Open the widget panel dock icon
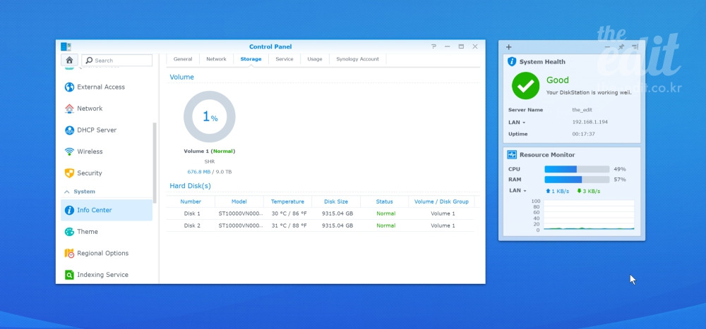The height and width of the screenshot is (329, 706). tap(635, 47)
